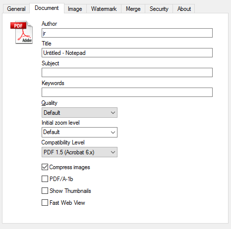Select the Document tab
The image size is (231, 229).
tap(47, 8)
